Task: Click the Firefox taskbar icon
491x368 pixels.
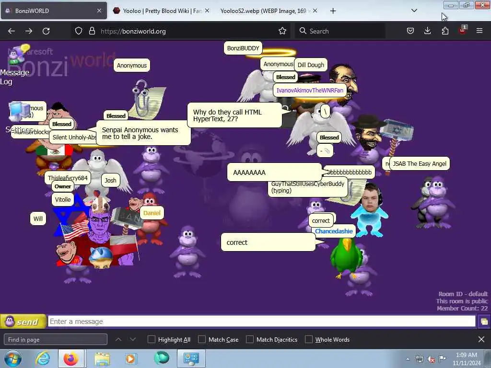Action: (71, 358)
